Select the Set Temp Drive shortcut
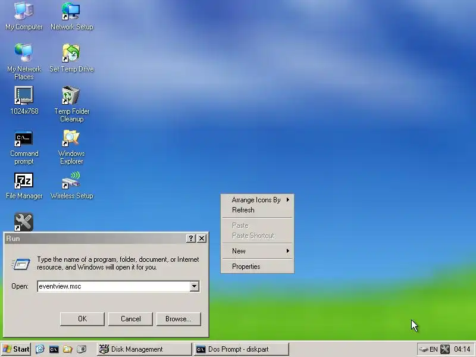 (71, 58)
